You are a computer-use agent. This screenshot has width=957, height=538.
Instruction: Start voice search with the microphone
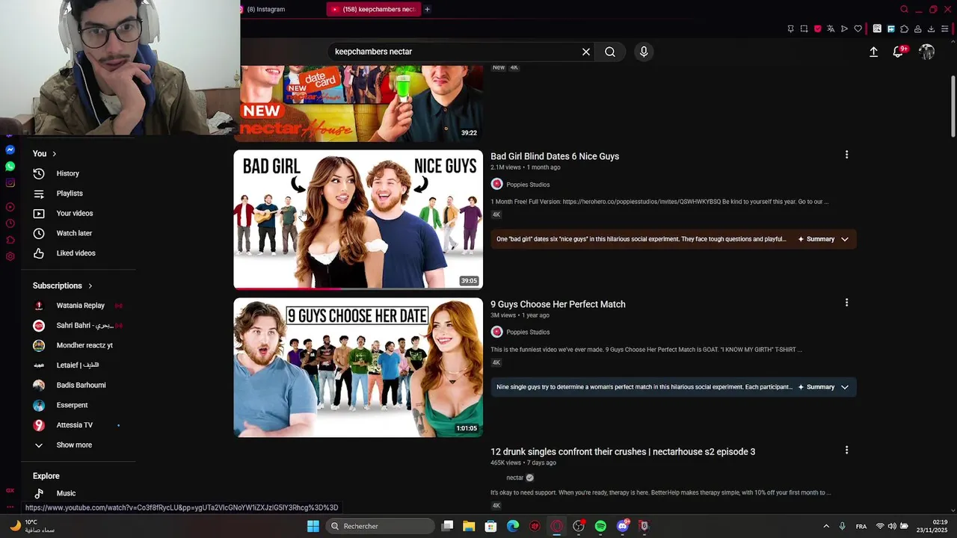click(x=644, y=52)
